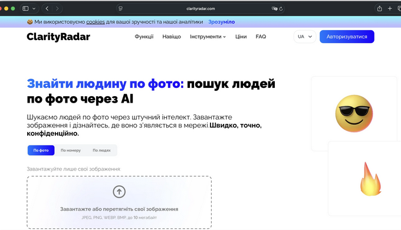Go forward with the forward arrow

pos(57,8)
